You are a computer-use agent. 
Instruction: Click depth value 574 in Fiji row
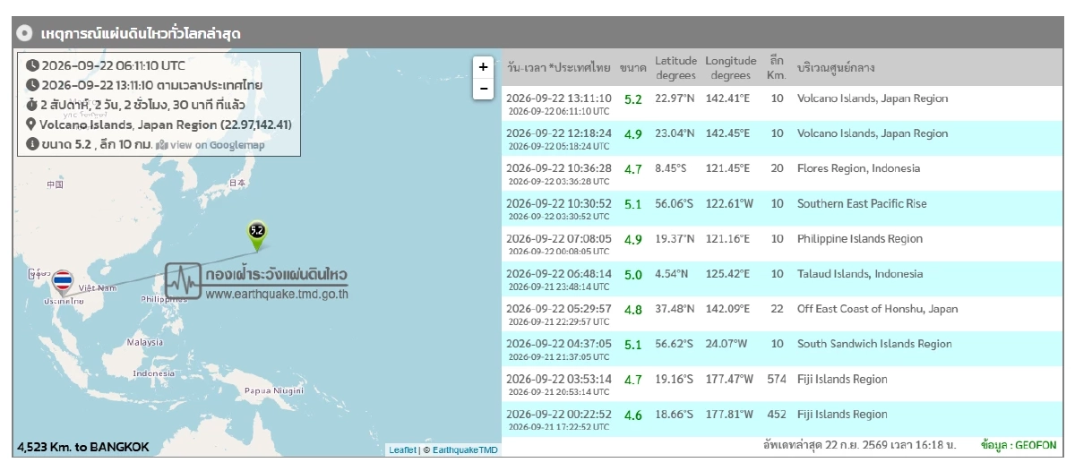[x=777, y=380]
